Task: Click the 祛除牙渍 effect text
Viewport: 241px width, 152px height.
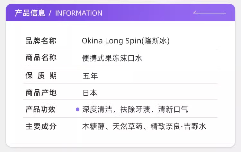Action: coord(135,109)
